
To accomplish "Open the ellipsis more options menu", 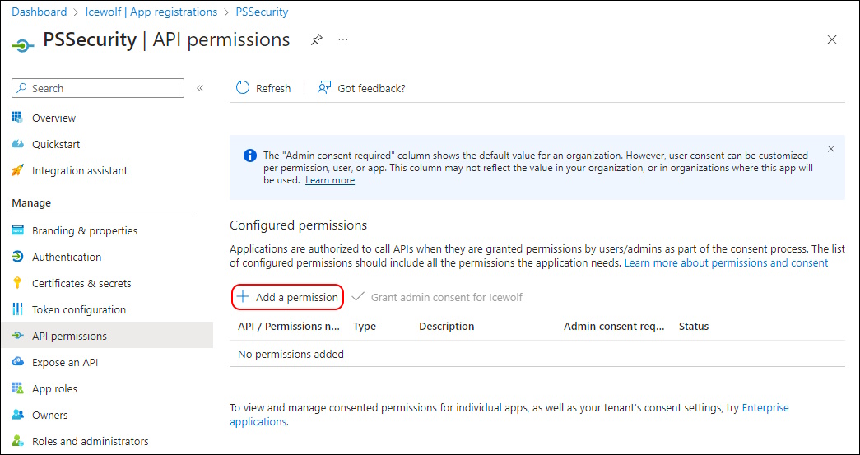I will pos(343,40).
